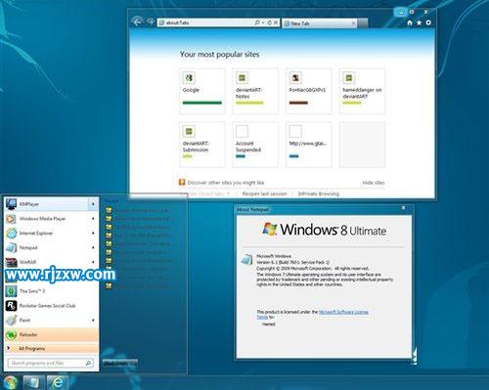Open the http://www.gtai... tile
489x390 pixels.
click(x=309, y=145)
